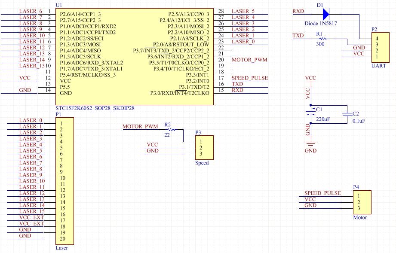Image resolution: width=396 pixels, height=253 pixels.
Task: Click the TXD net label left of R1
Action: coord(298,36)
